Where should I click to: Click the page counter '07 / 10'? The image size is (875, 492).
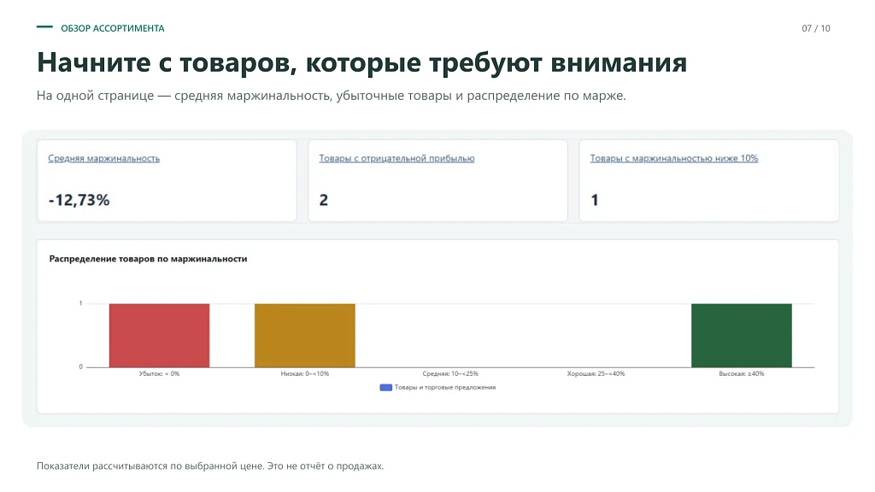pos(816,28)
